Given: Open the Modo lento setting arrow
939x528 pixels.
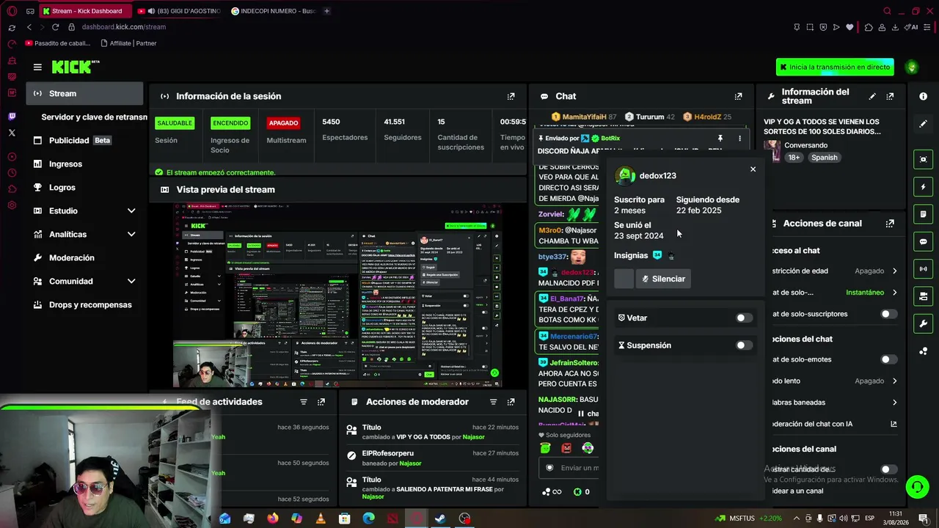Looking at the screenshot, I should coord(894,381).
